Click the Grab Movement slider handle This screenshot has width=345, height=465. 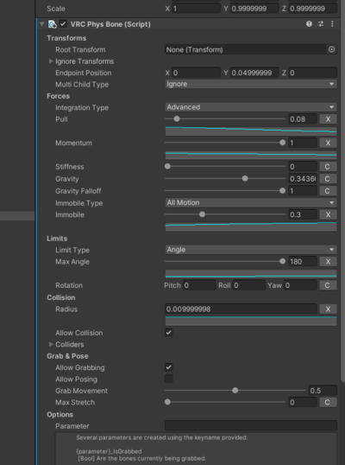tap(235, 391)
